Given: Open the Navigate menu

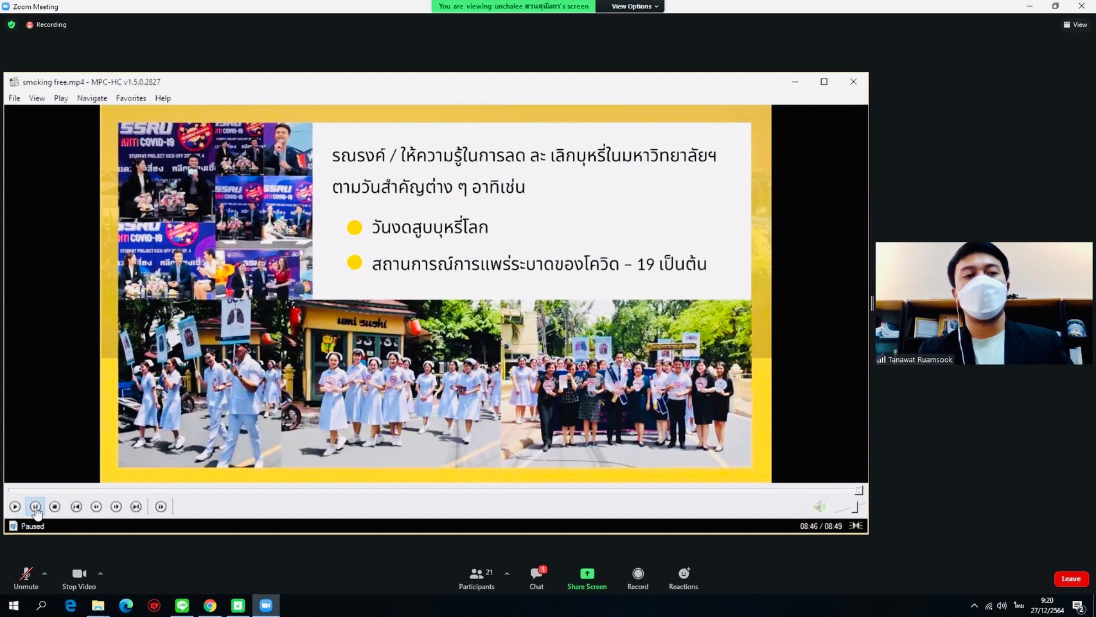Looking at the screenshot, I should click(x=92, y=98).
